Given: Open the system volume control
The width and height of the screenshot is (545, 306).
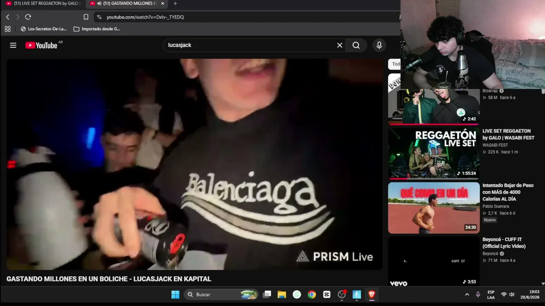Looking at the screenshot, I should coord(512,295).
